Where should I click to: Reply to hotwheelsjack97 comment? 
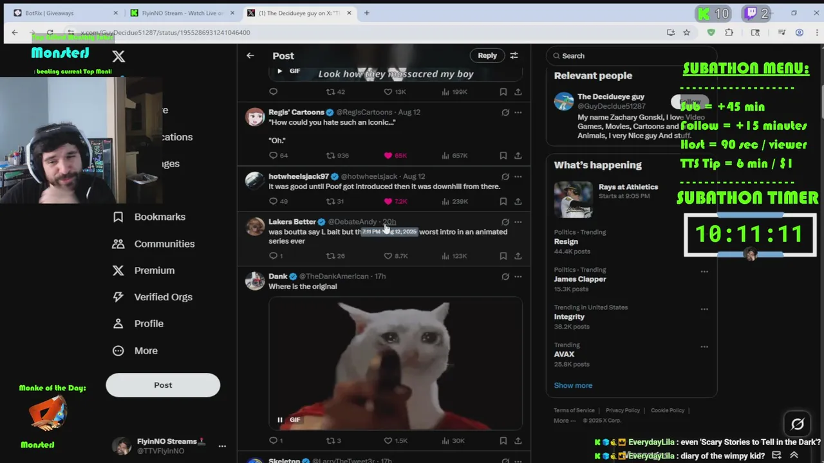pos(274,201)
